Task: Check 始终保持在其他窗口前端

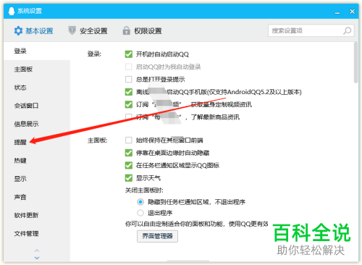Action: (x=129, y=140)
